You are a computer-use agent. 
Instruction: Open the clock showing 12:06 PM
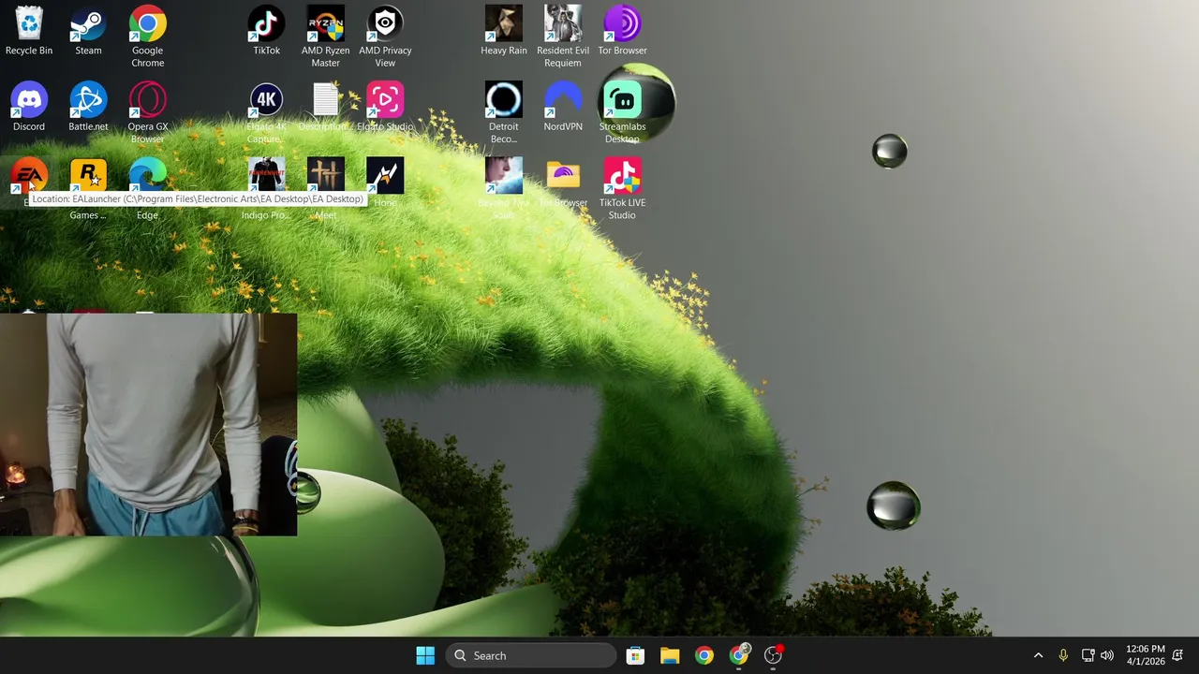tap(1145, 655)
